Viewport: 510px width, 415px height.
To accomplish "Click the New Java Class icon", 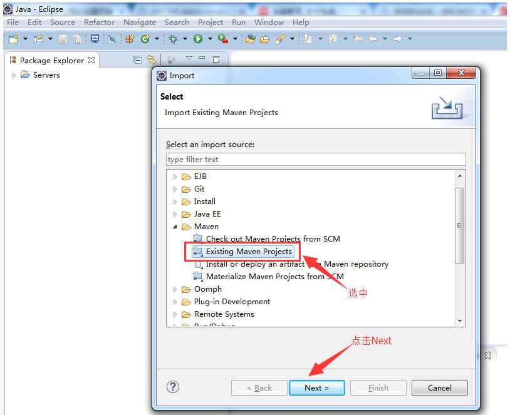I will click(x=145, y=39).
